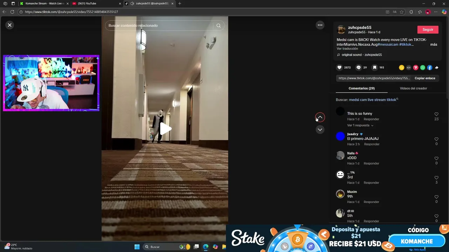The height and width of the screenshot is (252, 449).
Task: Like the "This is so funny" comment
Action: (x=436, y=114)
